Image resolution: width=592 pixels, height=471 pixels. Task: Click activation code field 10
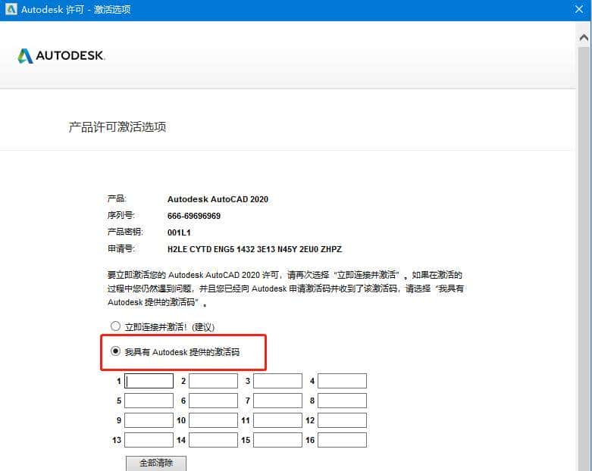click(x=213, y=420)
